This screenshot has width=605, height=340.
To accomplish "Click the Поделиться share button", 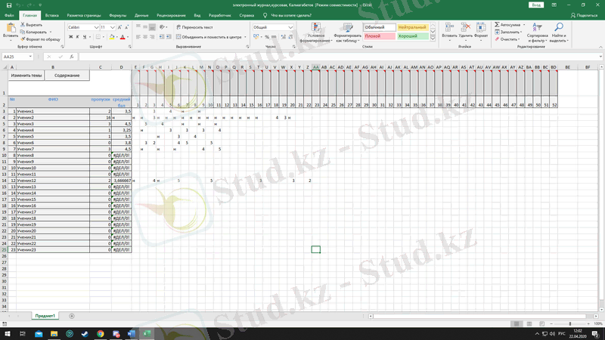I will 584,15.
